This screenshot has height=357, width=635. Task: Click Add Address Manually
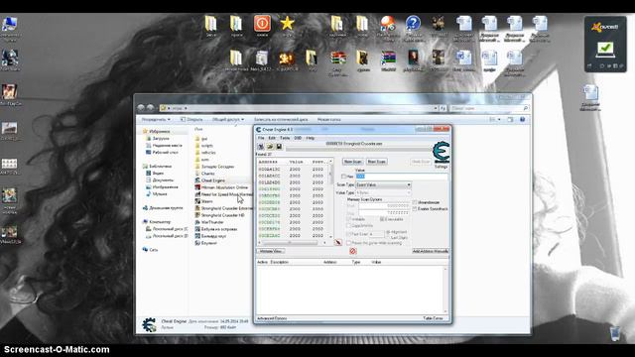click(430, 251)
